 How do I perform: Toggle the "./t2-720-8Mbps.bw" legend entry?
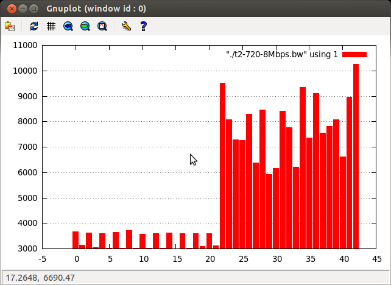[x=281, y=55]
